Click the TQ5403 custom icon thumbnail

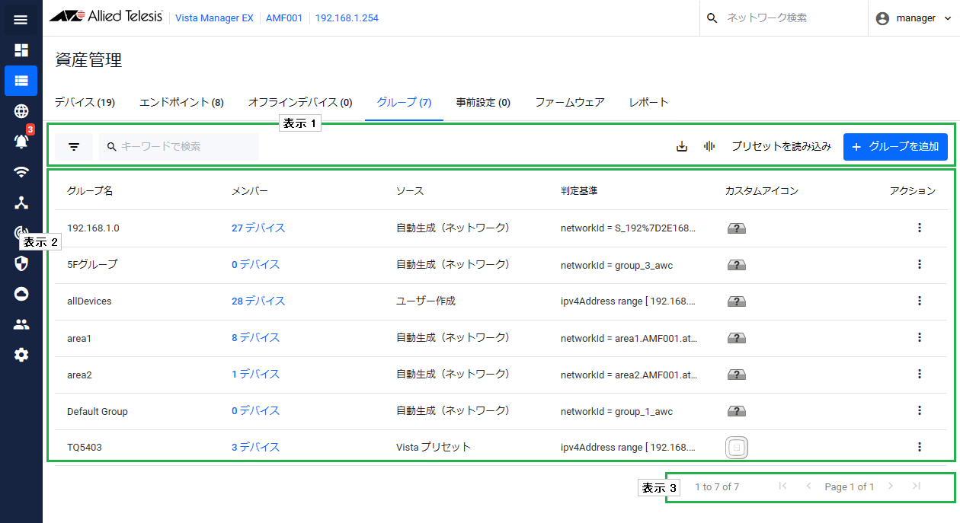pyautogui.click(x=736, y=448)
